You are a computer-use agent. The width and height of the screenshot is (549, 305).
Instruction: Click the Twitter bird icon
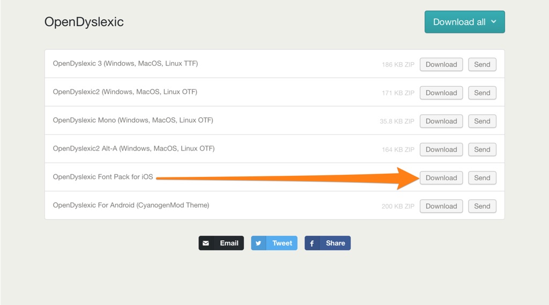point(258,243)
